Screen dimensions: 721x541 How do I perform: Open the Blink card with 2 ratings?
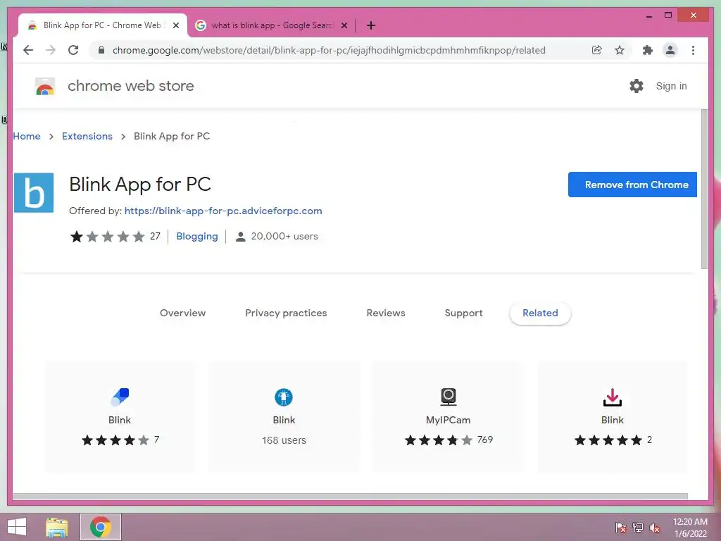[x=612, y=417]
